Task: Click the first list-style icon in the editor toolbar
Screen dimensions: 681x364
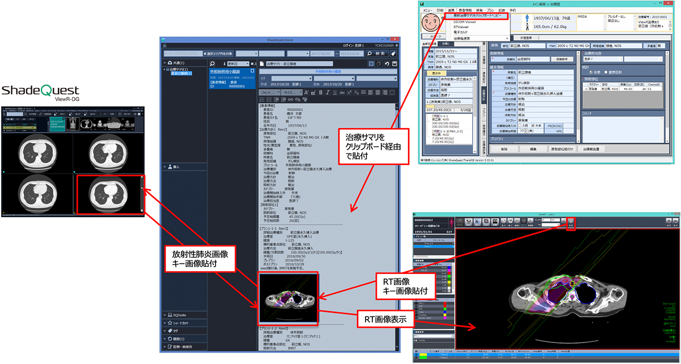Action: (x=263, y=99)
